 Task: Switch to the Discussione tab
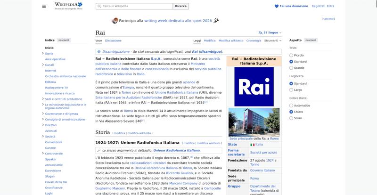113,41
